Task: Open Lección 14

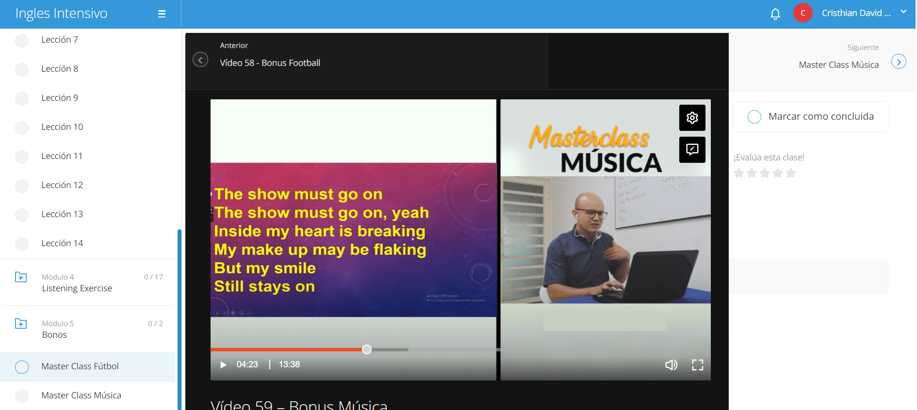Action: tap(62, 243)
